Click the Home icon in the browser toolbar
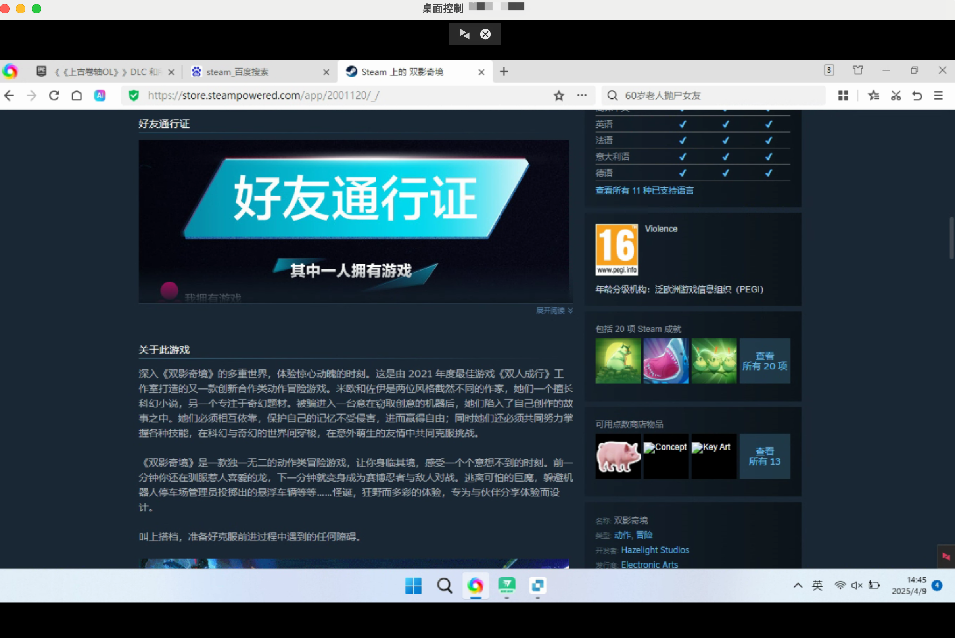Screen dimensions: 955x638 pyautogui.click(x=77, y=95)
